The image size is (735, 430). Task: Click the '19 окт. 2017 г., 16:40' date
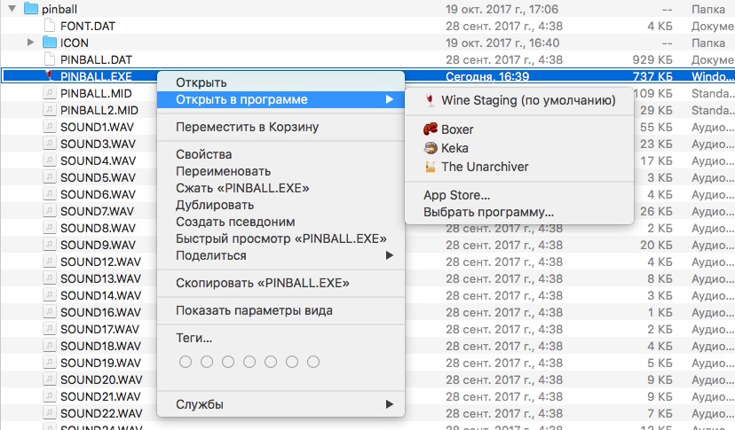click(x=502, y=43)
